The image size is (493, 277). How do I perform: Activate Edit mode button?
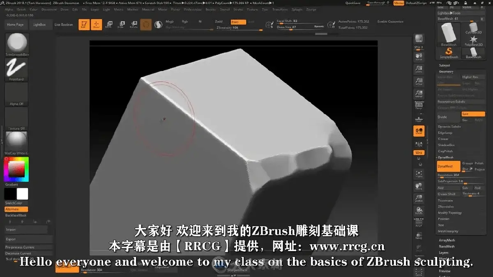point(84,25)
